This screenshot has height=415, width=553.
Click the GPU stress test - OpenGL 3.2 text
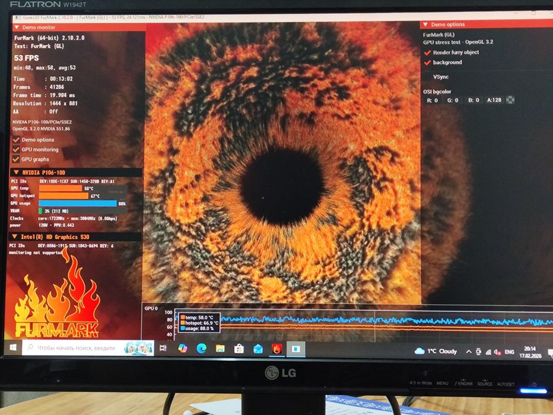pyautogui.click(x=458, y=42)
